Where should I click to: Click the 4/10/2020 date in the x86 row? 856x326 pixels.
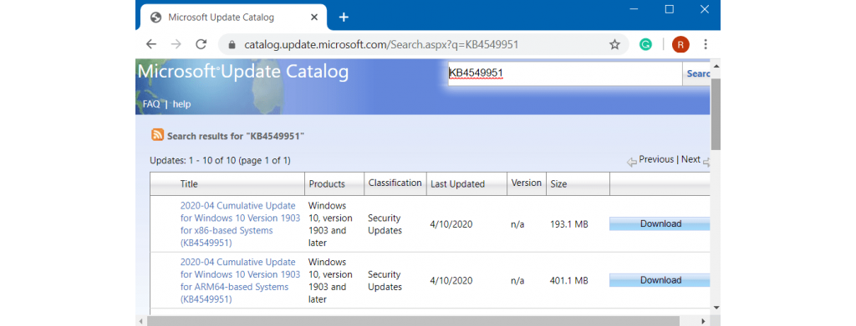[x=451, y=224]
